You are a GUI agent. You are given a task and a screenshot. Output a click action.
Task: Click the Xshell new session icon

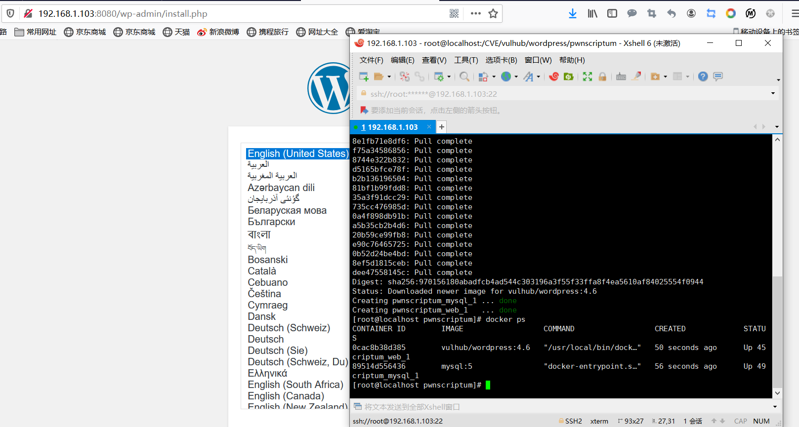pos(364,77)
